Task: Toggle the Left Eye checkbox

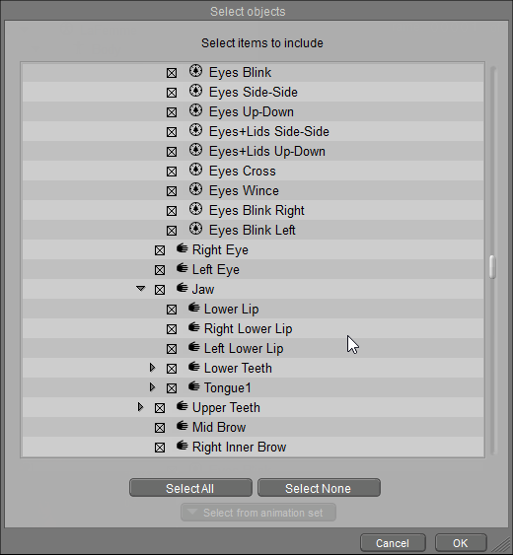Action: (160, 270)
